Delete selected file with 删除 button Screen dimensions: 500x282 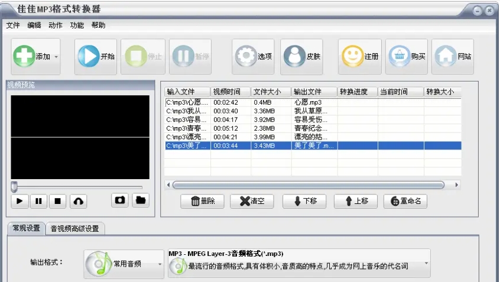(x=203, y=201)
